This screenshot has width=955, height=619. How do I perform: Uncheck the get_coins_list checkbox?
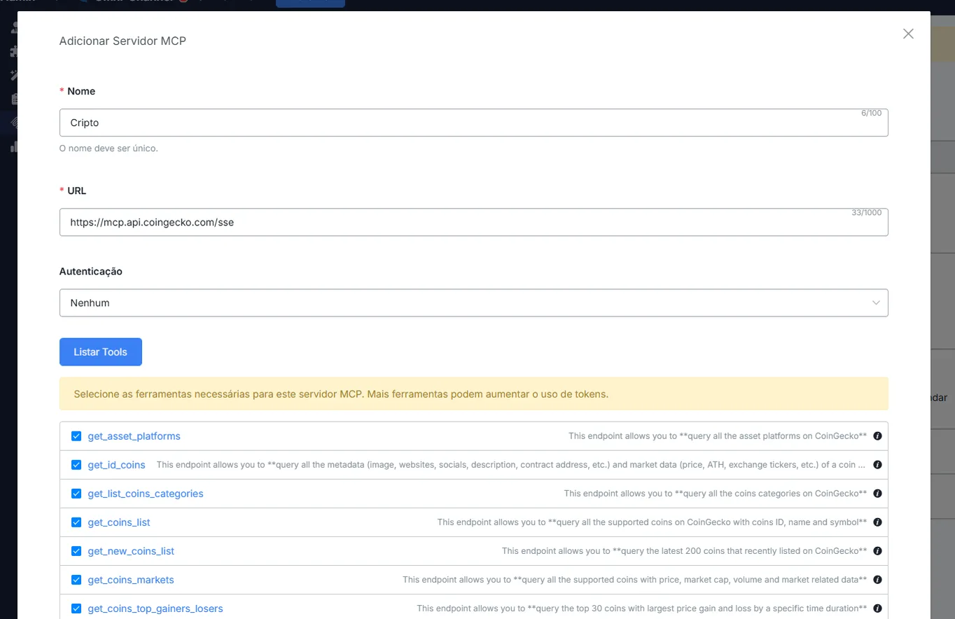point(76,522)
